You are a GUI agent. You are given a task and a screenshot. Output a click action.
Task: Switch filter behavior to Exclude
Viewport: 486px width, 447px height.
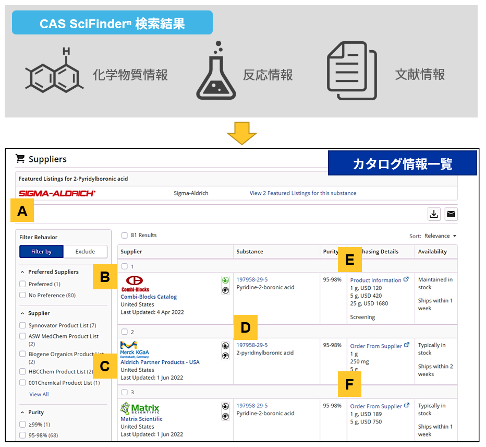click(x=85, y=252)
